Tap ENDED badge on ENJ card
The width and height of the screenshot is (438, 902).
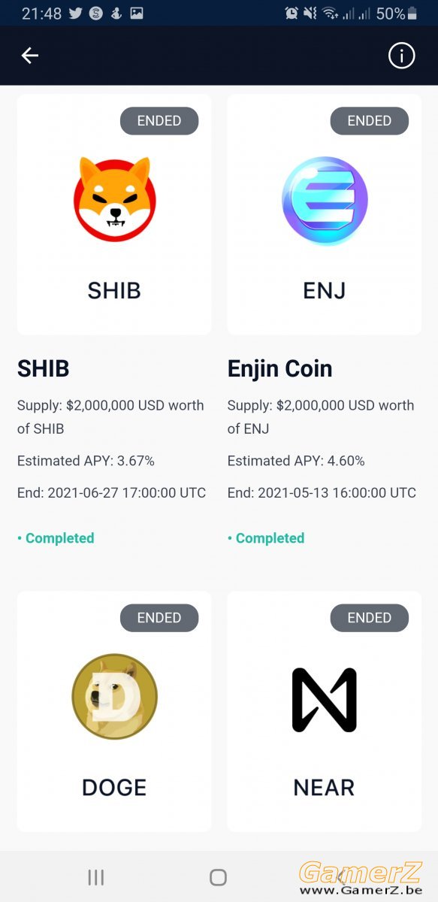pos(370,121)
